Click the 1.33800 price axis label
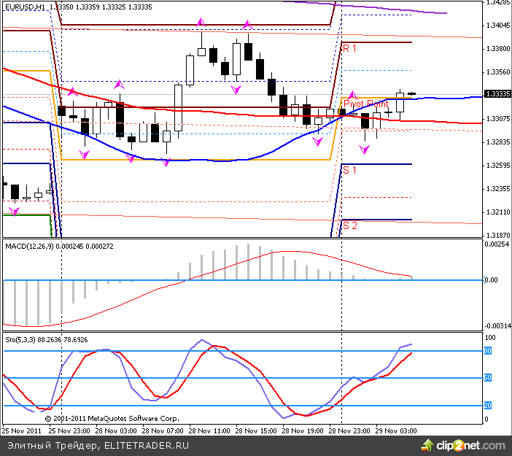Viewport: 512px width, 456px height. pos(497,49)
